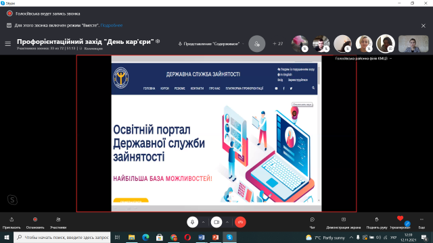433x243 pixels.
Task: Open weather widget showing Partly sunny
Action: (325, 238)
